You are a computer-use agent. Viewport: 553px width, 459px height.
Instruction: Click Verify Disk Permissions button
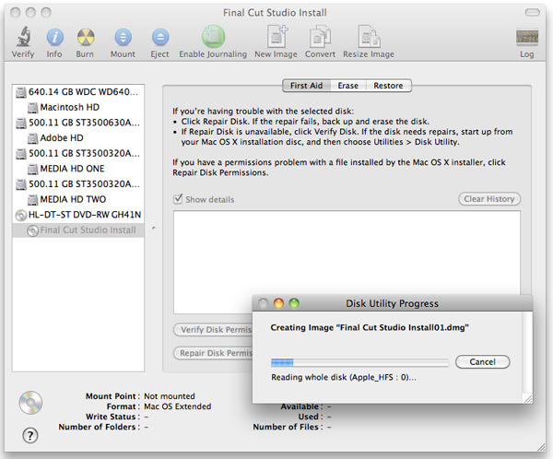(213, 330)
